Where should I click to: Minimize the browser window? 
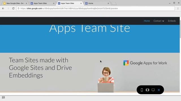(170, 3)
